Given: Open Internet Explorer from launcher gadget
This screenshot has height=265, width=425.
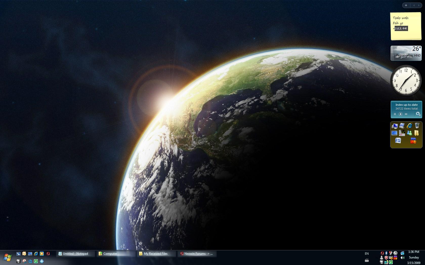Looking at the screenshot, I should tap(409, 125).
